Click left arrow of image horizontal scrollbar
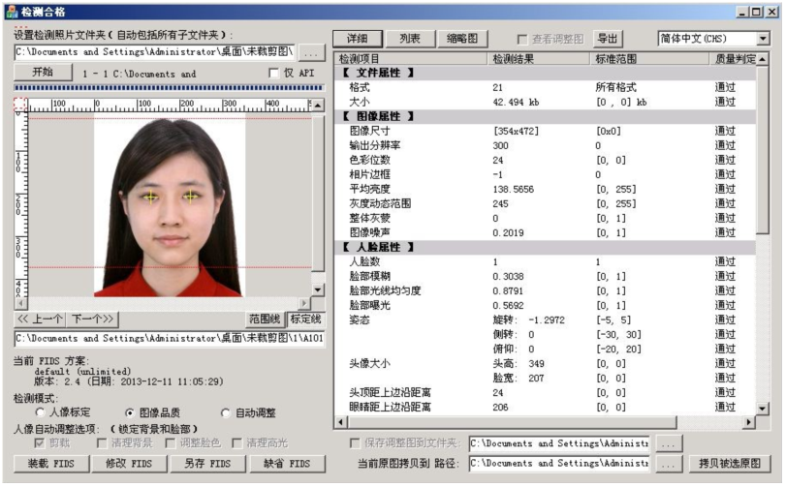786x487 pixels. point(20,303)
